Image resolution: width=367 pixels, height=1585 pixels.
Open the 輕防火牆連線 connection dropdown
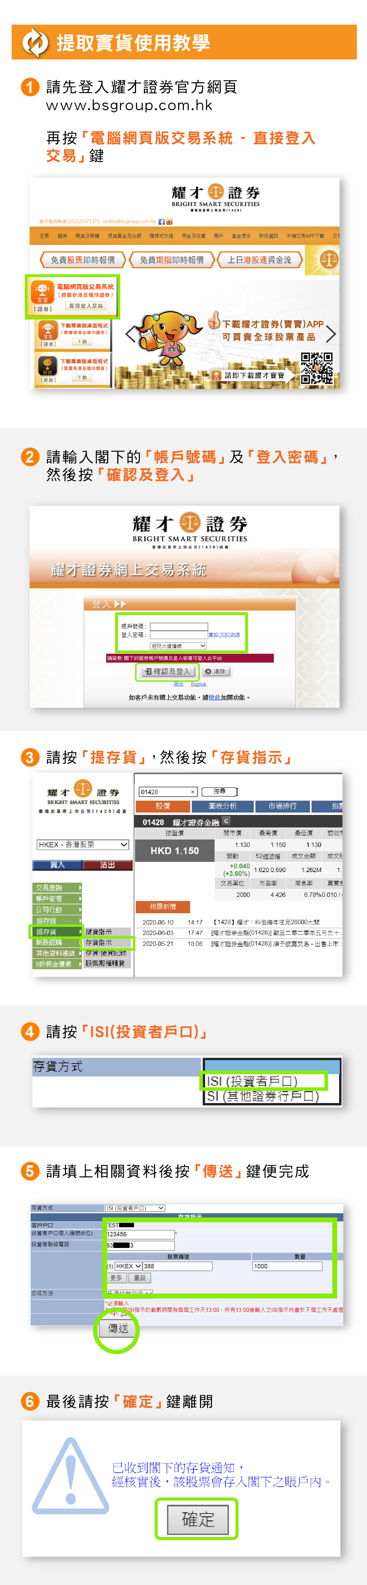coord(178,646)
